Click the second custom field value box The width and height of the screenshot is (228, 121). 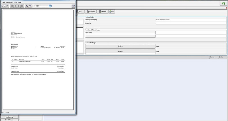coord(191,36)
